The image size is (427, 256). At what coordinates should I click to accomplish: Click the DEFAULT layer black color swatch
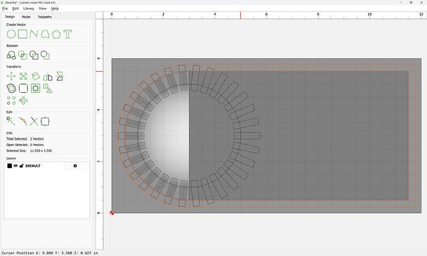pos(9,166)
